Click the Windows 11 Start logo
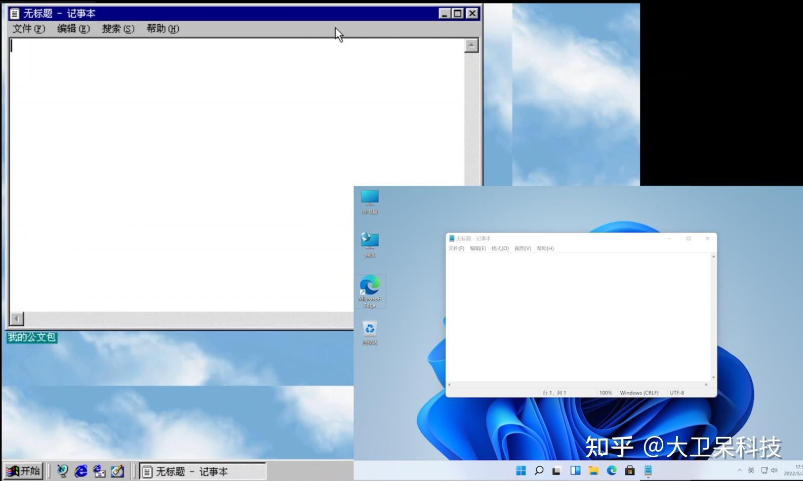 coord(520,470)
